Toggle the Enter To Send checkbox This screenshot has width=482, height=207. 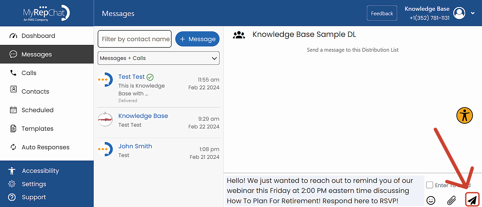430,185
